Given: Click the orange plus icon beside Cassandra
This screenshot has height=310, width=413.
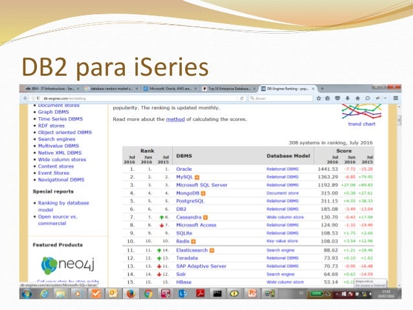Looking at the screenshot, I should [205, 217].
